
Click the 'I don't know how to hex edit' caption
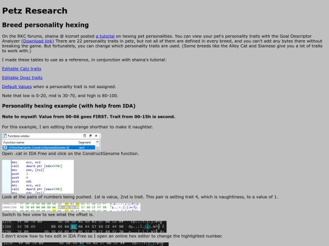(x=112, y=236)
